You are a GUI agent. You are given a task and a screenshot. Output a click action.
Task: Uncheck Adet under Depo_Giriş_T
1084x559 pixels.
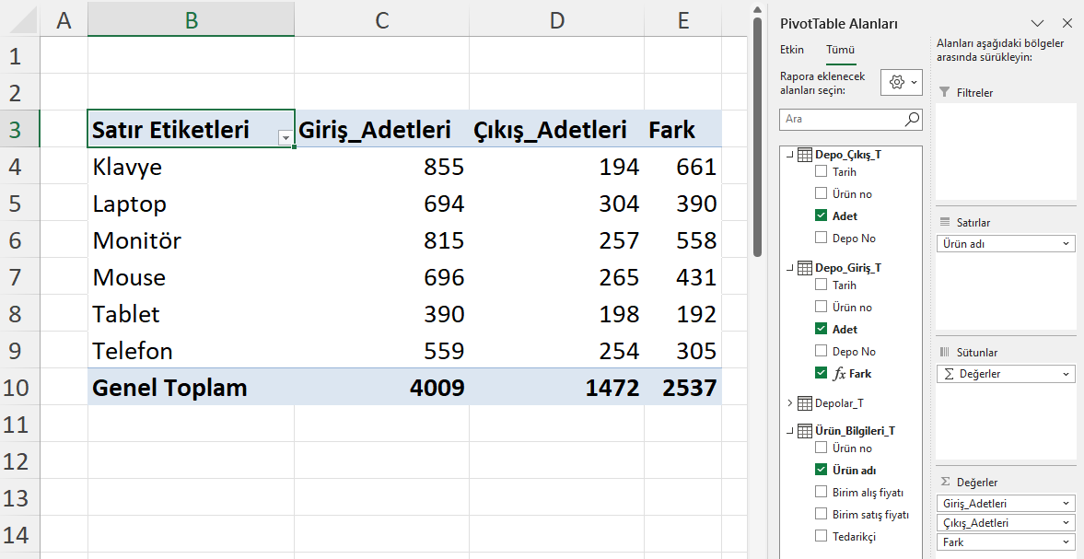(822, 329)
